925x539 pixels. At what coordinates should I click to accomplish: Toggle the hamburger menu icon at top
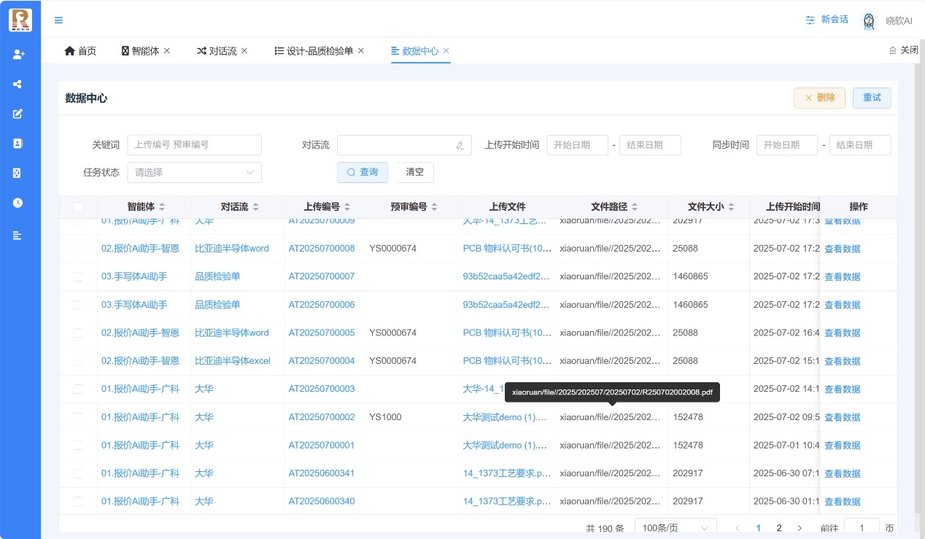click(x=58, y=20)
